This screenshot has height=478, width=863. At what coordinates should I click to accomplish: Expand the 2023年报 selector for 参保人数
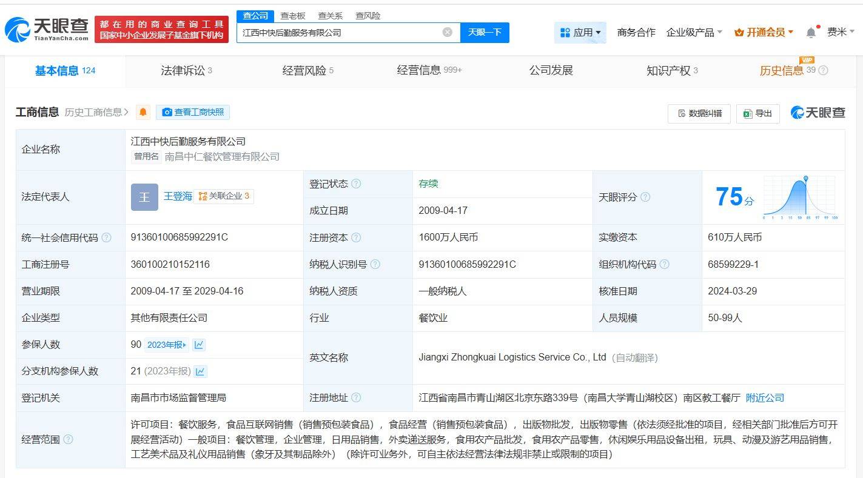(167, 345)
